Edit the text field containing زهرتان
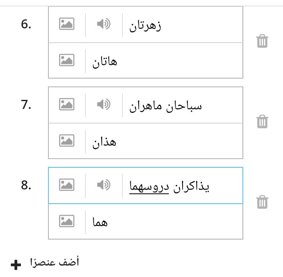Screen dimensions: 283x277 183,25
